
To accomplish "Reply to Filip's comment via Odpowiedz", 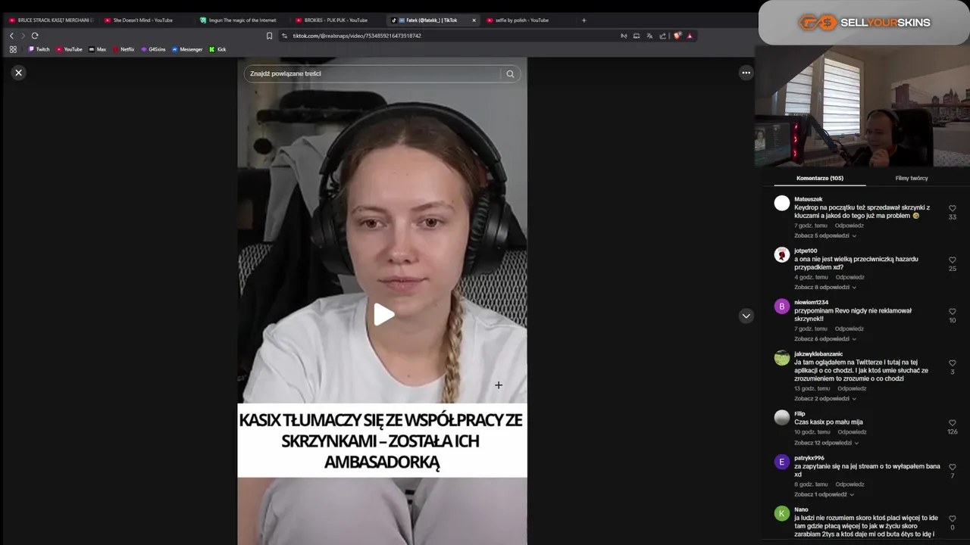I will 852,432.
